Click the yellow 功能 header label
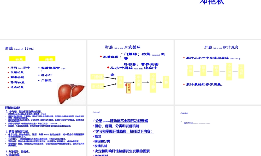This screenshot has height=156, width=261. (17, 58)
